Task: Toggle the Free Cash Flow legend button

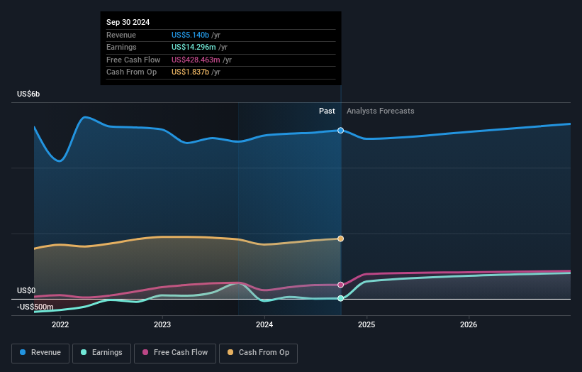Action: tap(175, 353)
